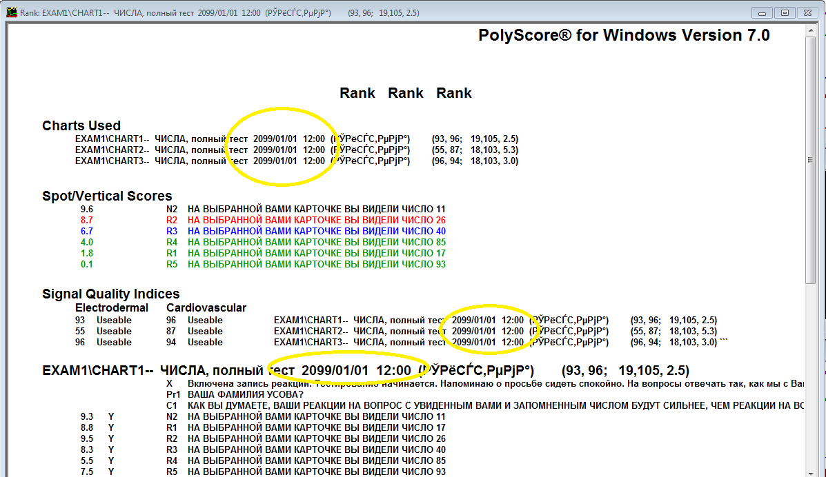The image size is (826, 477).
Task: Click the large bold EXAM1\CHART1-- section heading
Action: click(366, 371)
